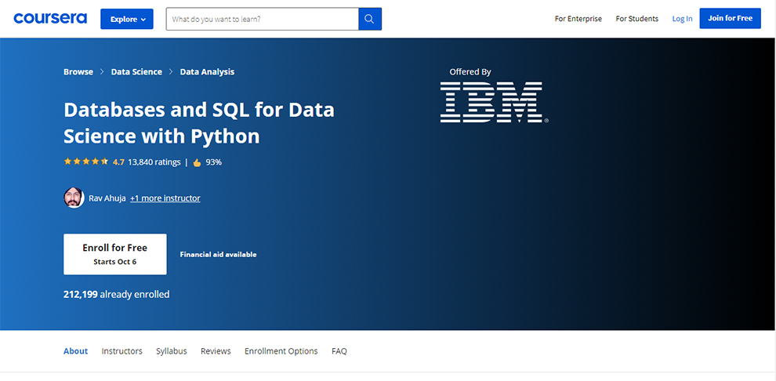Image resolution: width=776 pixels, height=381 pixels.
Task: Switch to the Instructors tab
Action: click(121, 351)
